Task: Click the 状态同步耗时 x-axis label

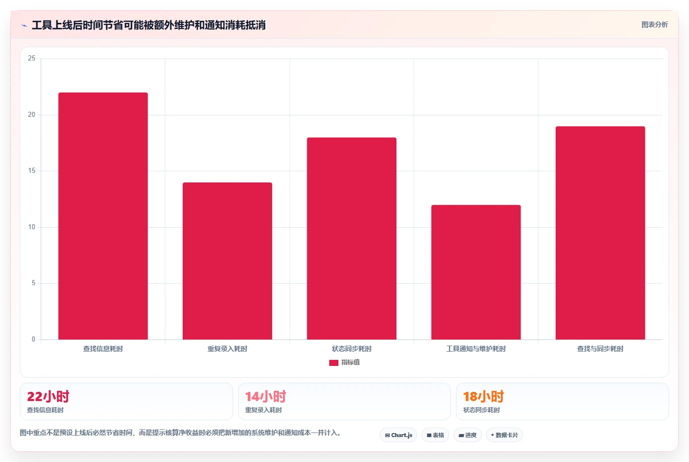Action: coord(352,349)
